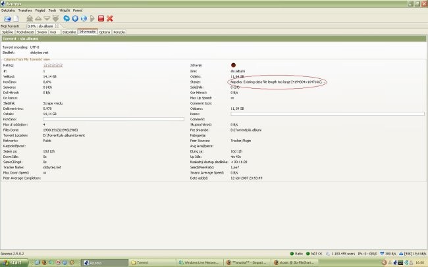The image size is (428, 267).
Task: Switch to the Azureus taskbar button
Action: [105, 262]
